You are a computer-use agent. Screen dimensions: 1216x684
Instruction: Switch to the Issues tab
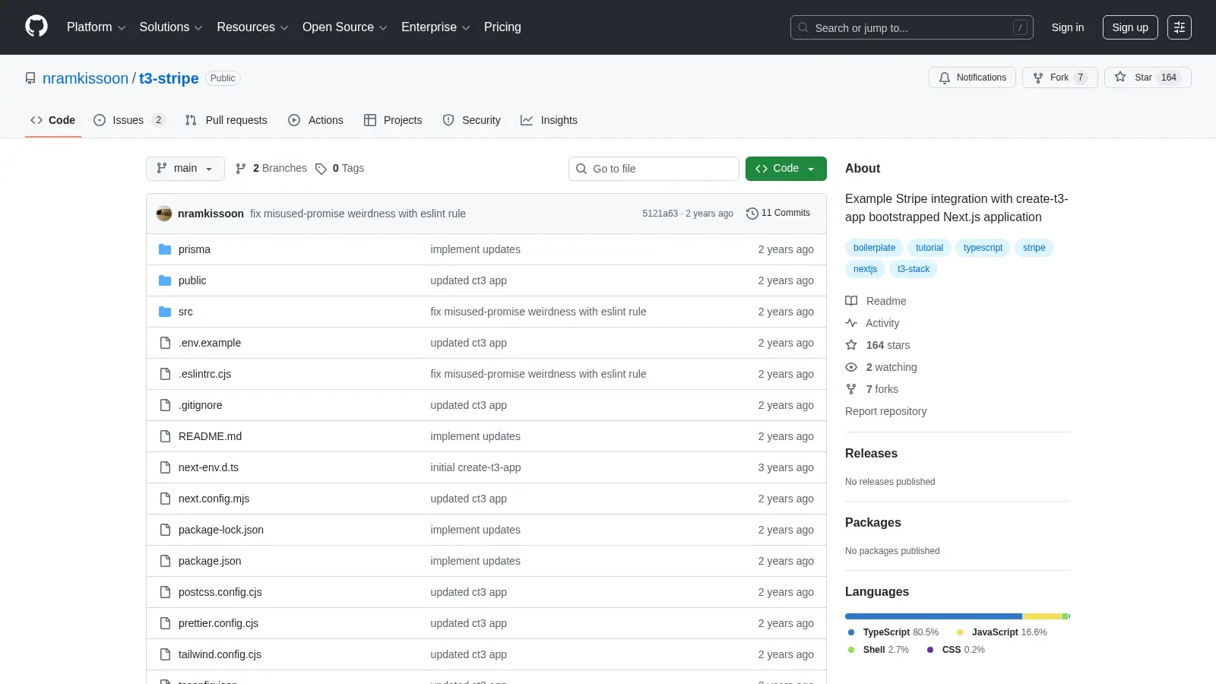tap(129, 120)
